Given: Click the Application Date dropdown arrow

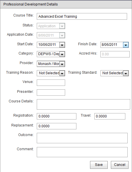Looking at the screenshot, I should pos(62,35).
